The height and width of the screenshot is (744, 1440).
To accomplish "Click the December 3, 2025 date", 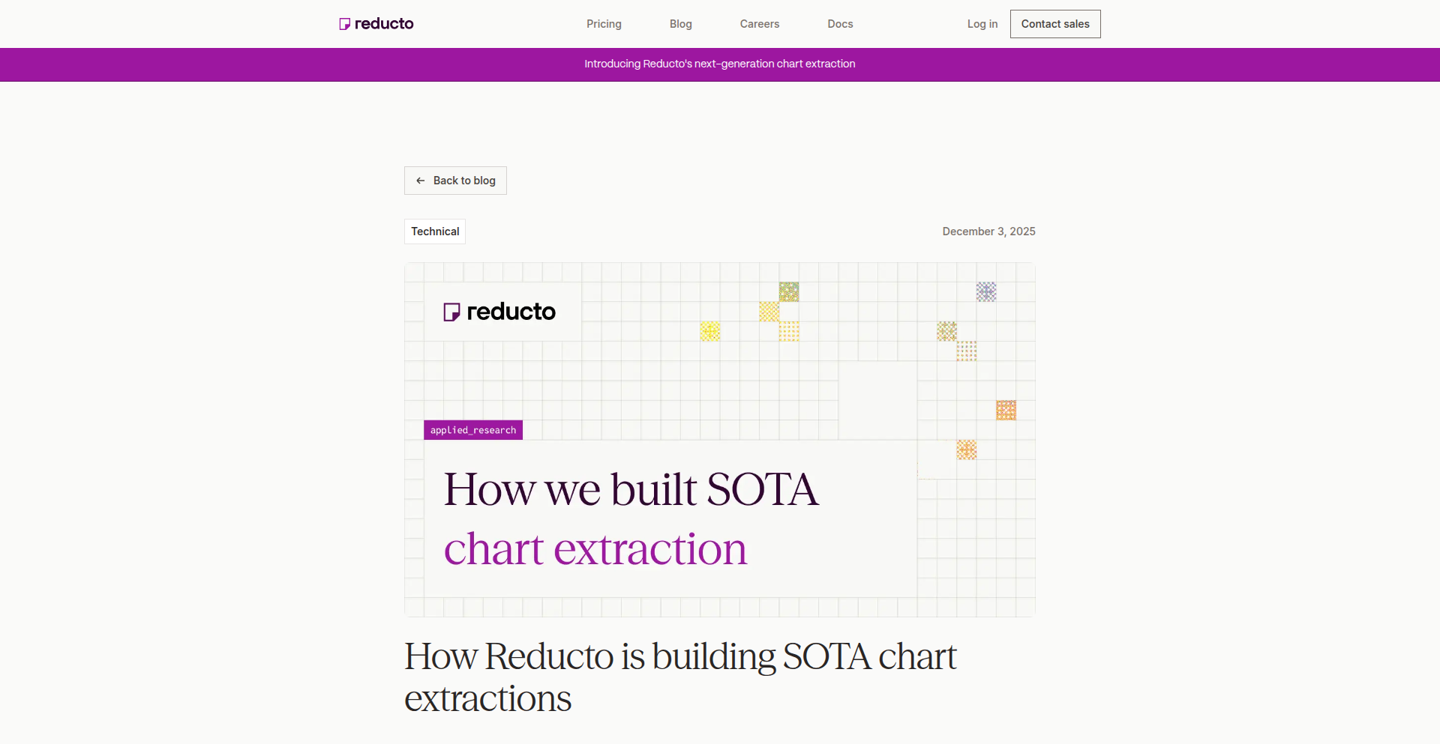I will 988,232.
